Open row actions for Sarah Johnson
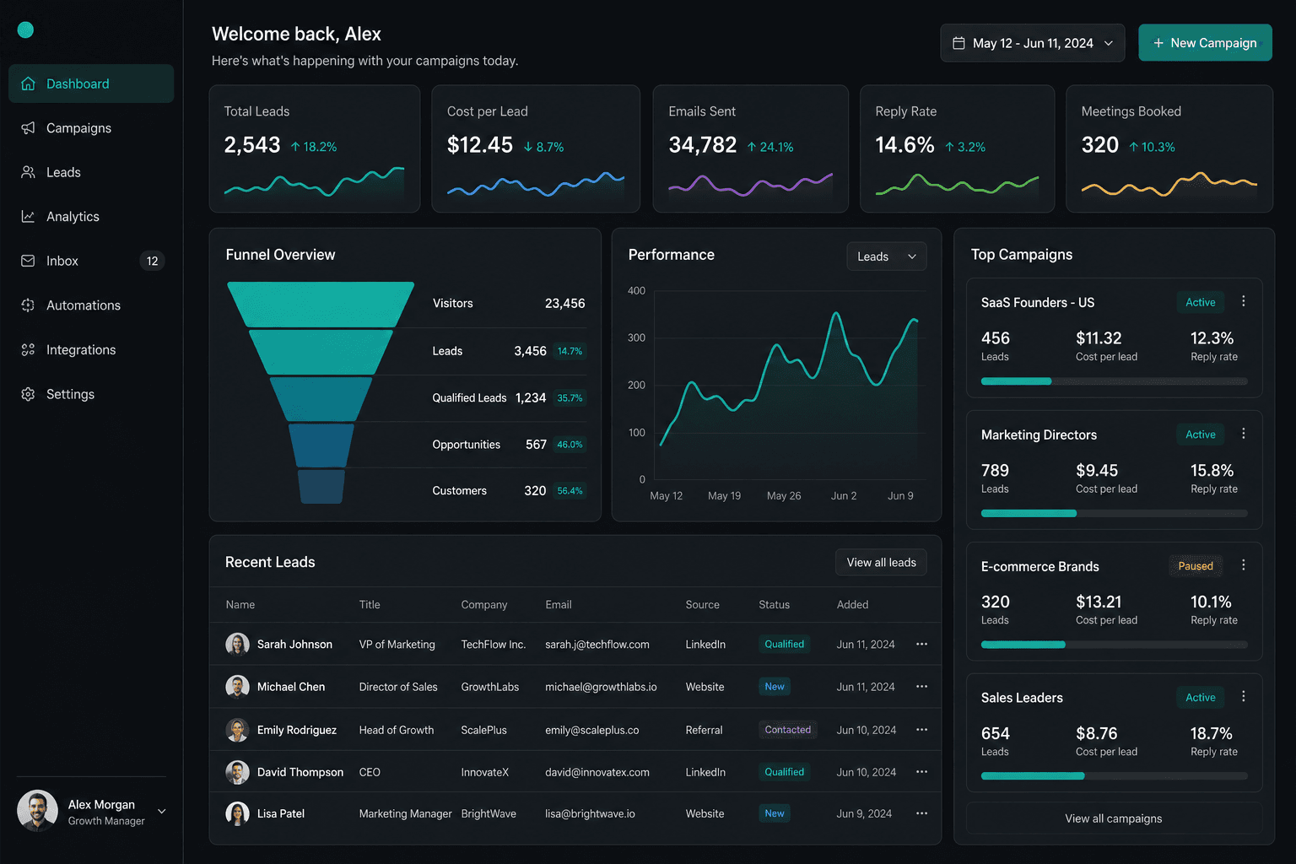 [921, 644]
